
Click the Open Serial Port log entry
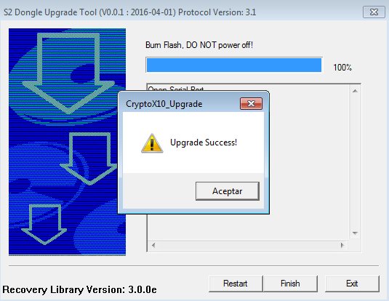click(176, 89)
